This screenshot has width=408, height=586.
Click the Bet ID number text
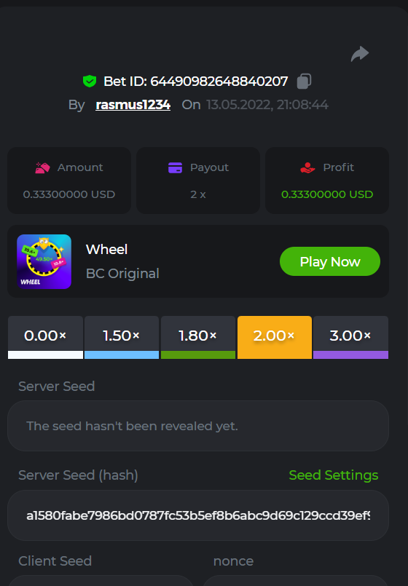coord(219,81)
